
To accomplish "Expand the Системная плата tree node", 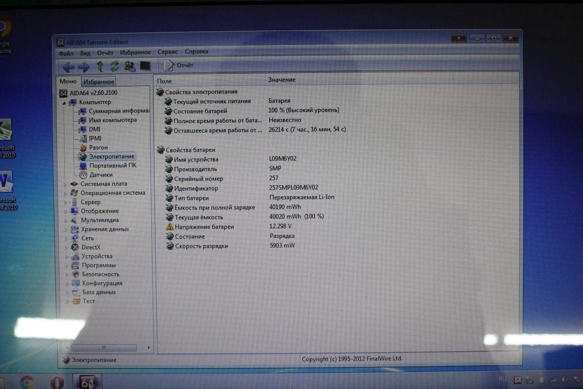I will pyautogui.click(x=66, y=184).
